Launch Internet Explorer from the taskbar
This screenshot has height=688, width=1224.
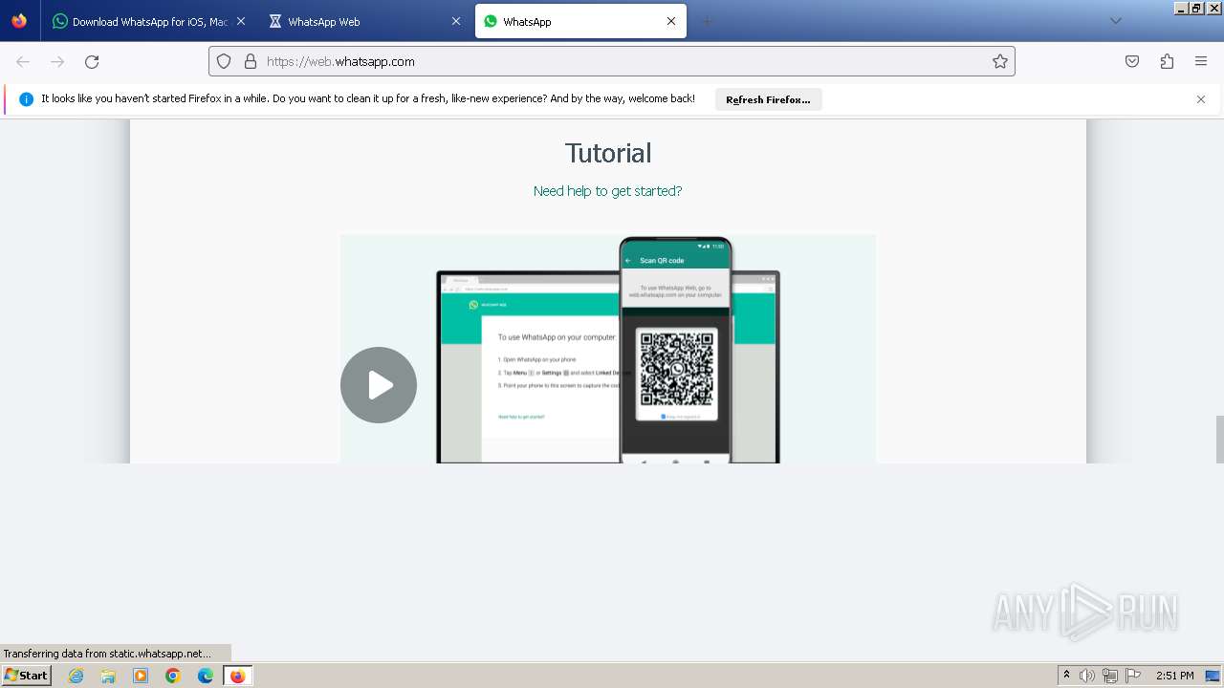(x=76, y=676)
